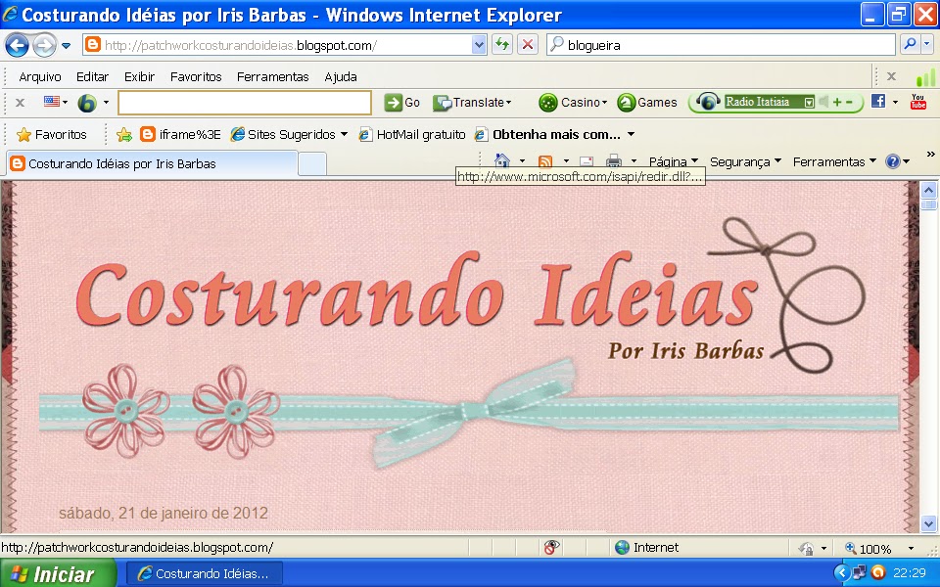The height and width of the screenshot is (587, 940).
Task: Go to home page using the house icon
Action: pyautogui.click(x=502, y=161)
